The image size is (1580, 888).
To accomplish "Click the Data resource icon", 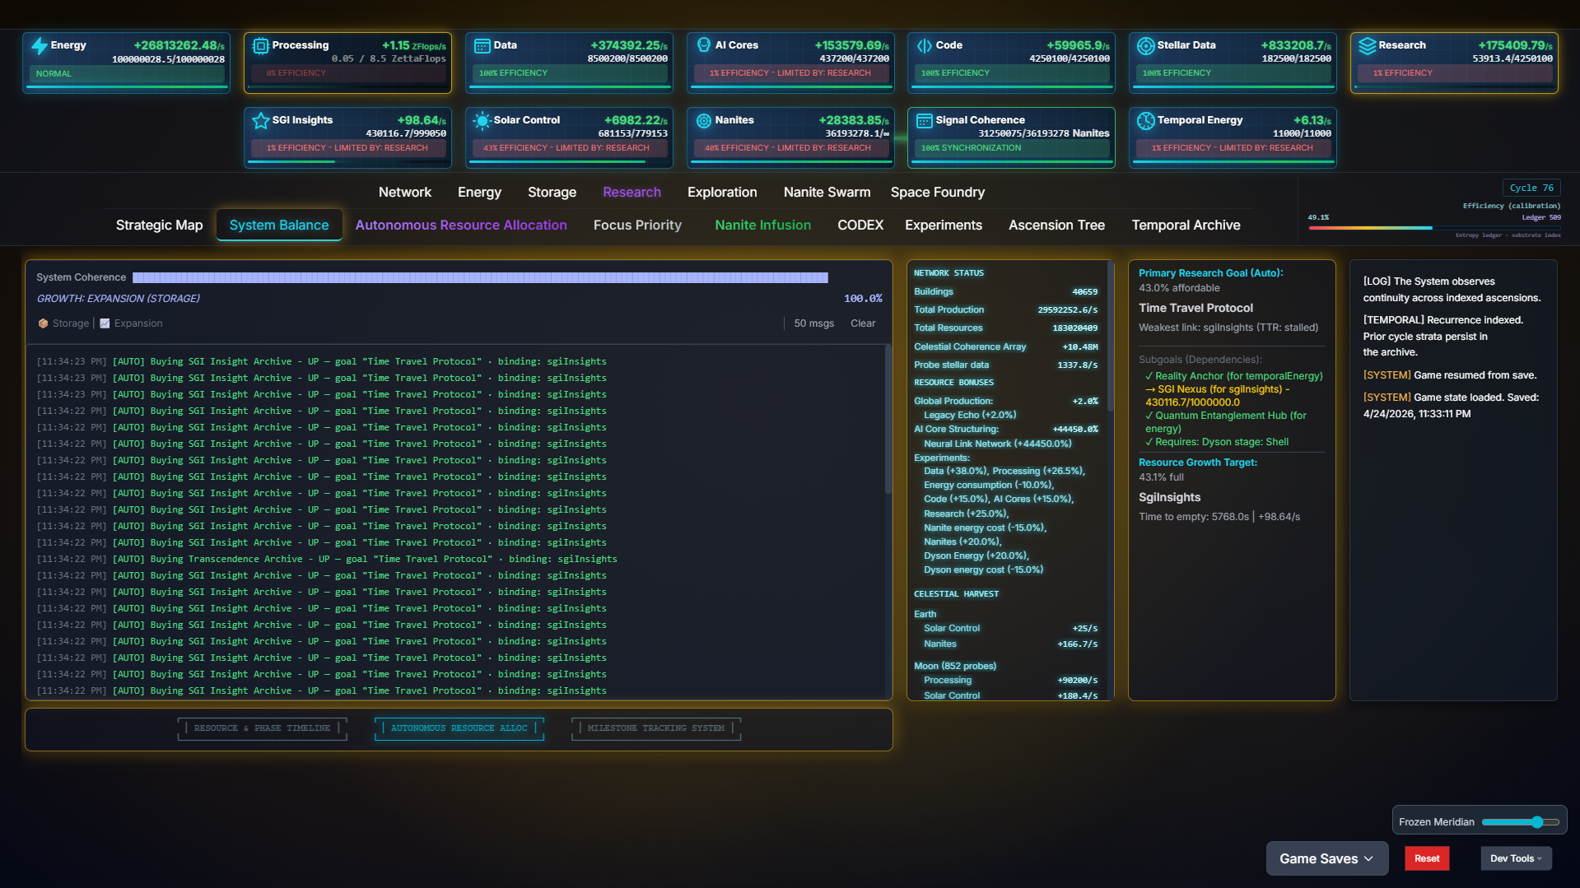I will coord(482,46).
